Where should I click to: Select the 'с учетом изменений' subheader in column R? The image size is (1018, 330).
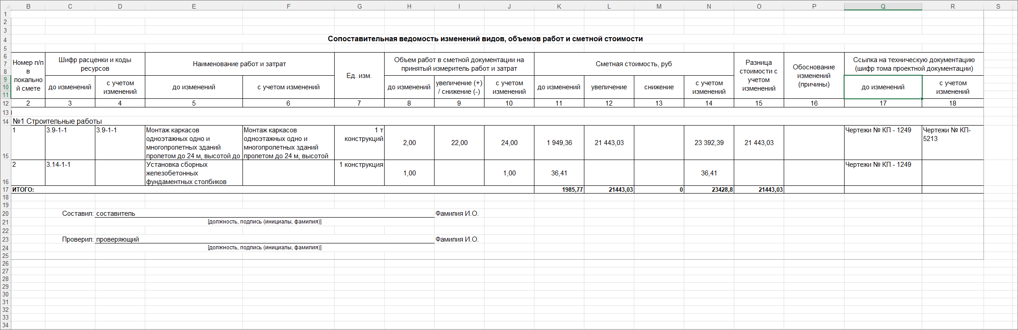pos(953,87)
